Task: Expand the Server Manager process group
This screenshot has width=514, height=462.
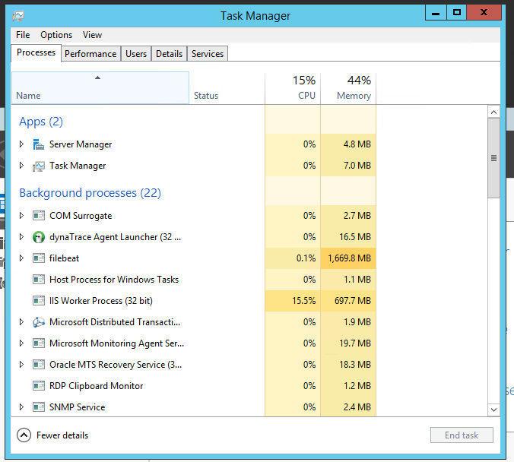Action: tap(21, 144)
